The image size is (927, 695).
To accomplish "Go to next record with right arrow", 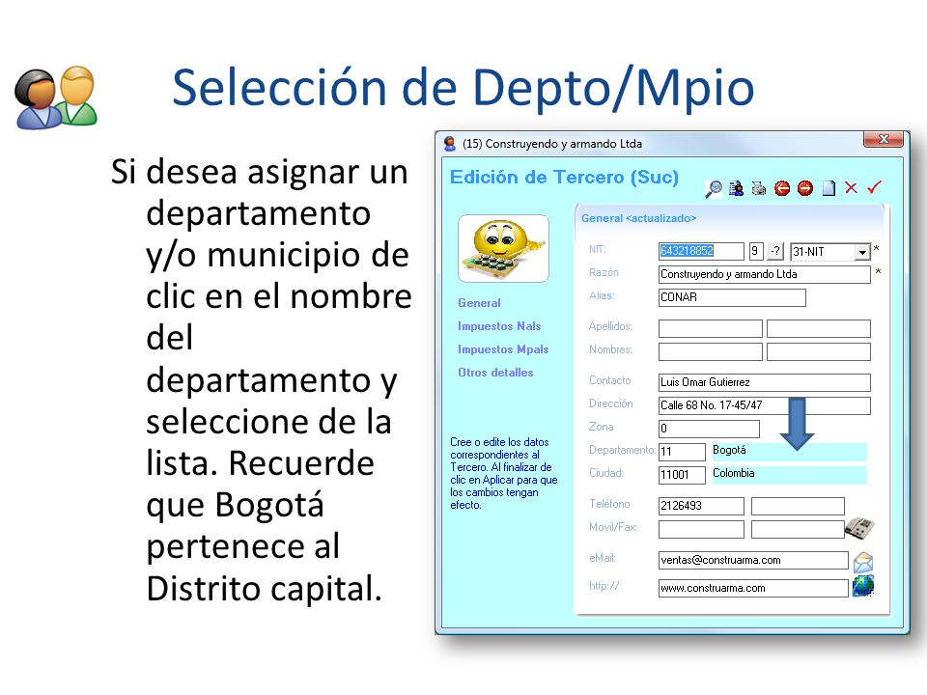I will [805, 188].
